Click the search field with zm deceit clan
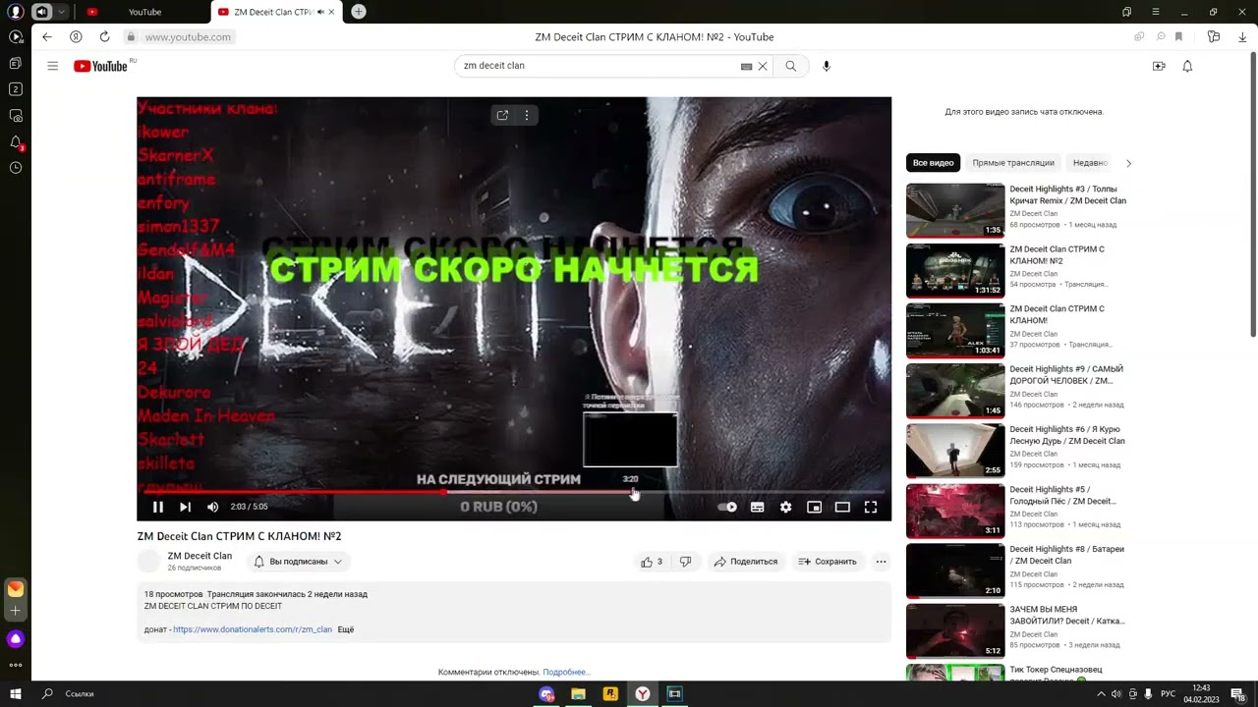 (x=600, y=66)
